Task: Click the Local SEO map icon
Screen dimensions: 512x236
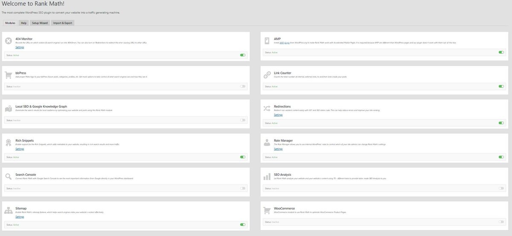Action: 8,109
